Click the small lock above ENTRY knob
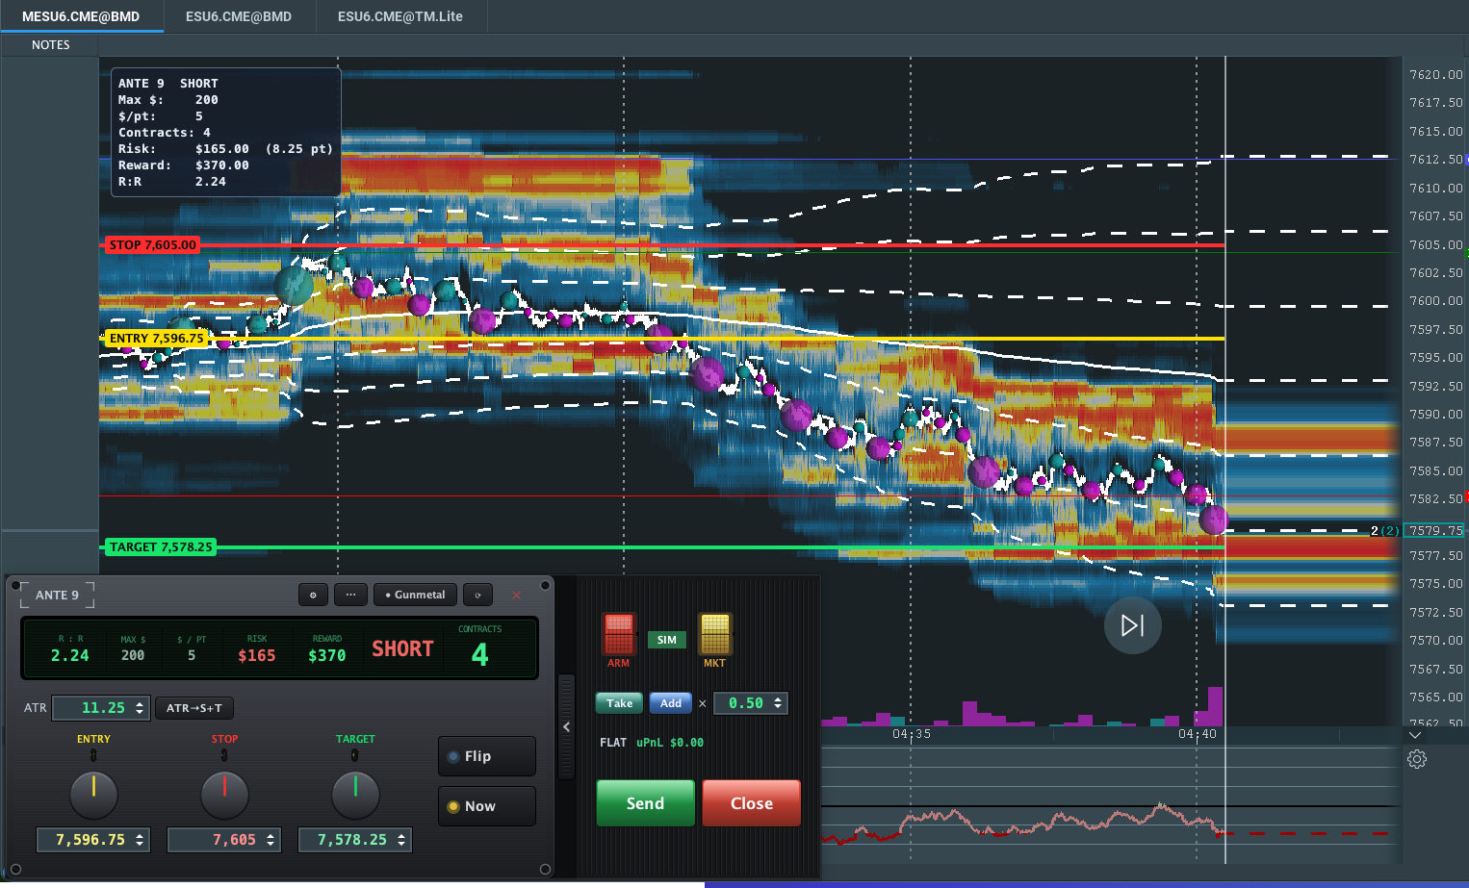The image size is (1469, 888). click(x=93, y=755)
